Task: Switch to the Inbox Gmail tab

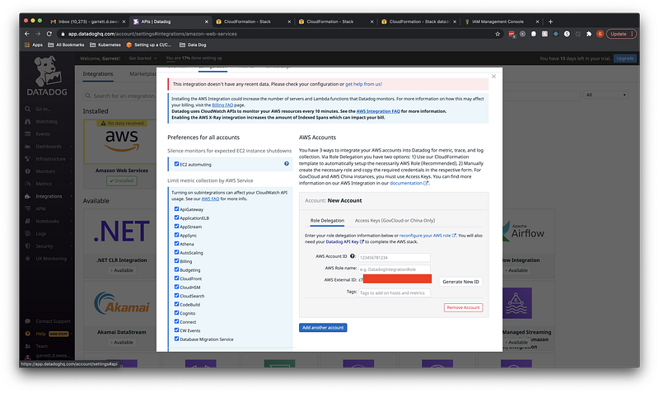Action: [x=87, y=21]
